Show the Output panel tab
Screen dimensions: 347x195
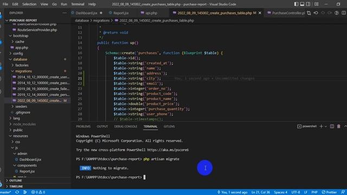[x=102, y=126]
